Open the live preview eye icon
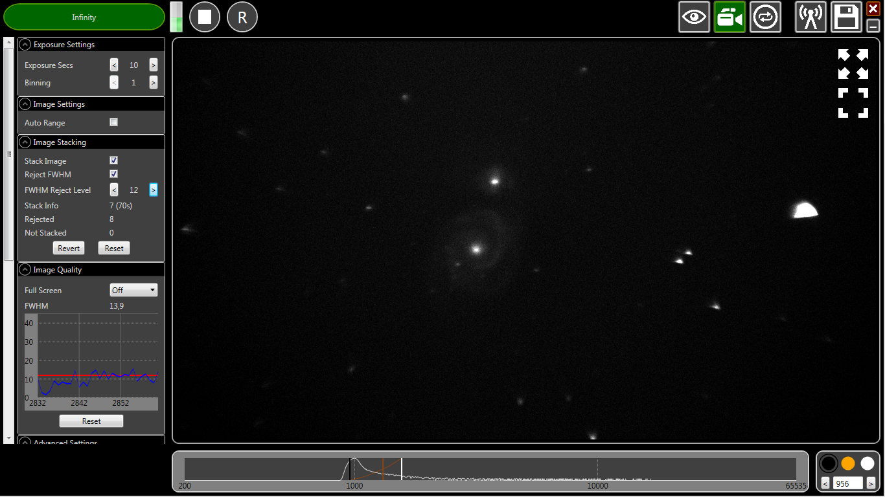Image resolution: width=885 pixels, height=497 pixels. click(694, 16)
